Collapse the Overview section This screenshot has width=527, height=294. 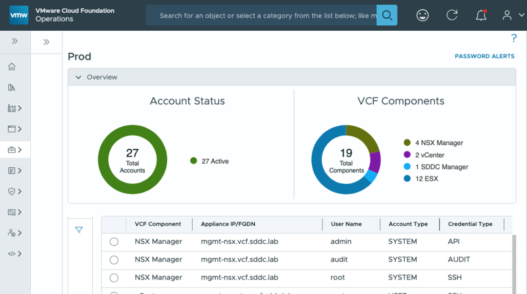78,77
